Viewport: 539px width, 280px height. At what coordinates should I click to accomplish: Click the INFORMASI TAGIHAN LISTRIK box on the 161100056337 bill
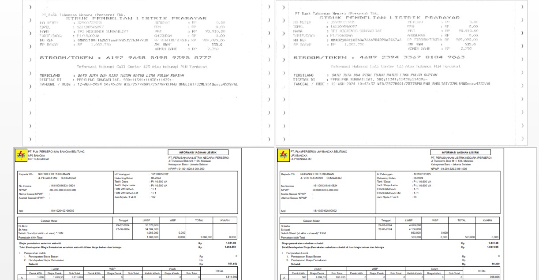pyautogui.click(x=198, y=152)
